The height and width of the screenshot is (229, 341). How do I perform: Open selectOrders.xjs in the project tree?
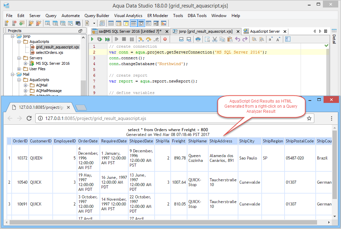click(x=49, y=52)
